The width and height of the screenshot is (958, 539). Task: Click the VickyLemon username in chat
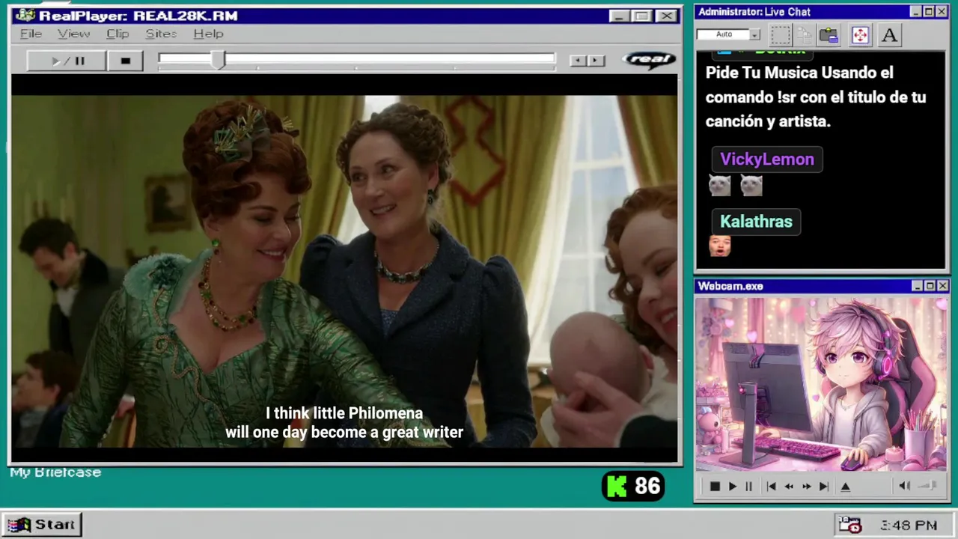(x=766, y=159)
